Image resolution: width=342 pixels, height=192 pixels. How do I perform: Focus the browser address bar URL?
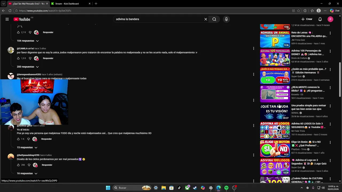[x=45, y=11]
